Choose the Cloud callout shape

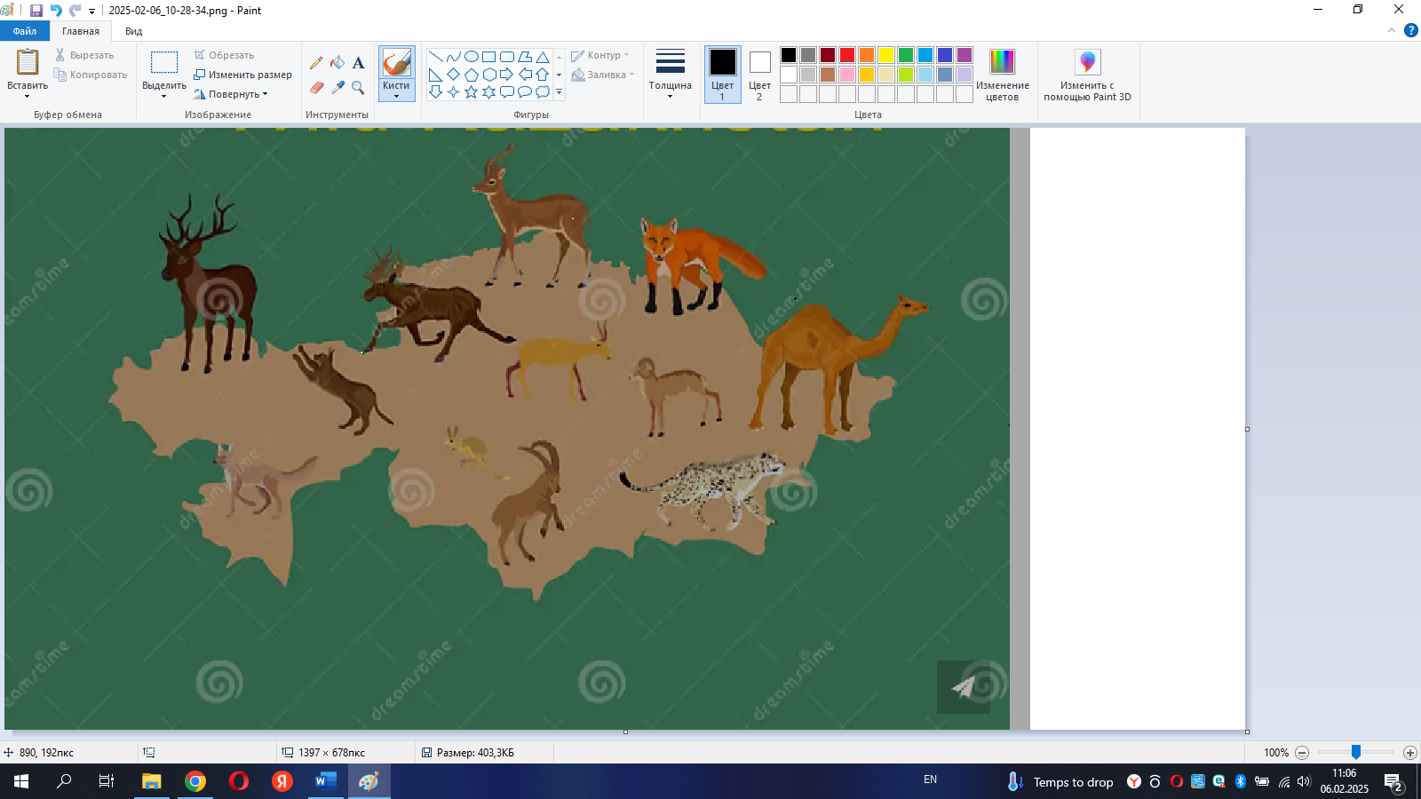point(542,92)
